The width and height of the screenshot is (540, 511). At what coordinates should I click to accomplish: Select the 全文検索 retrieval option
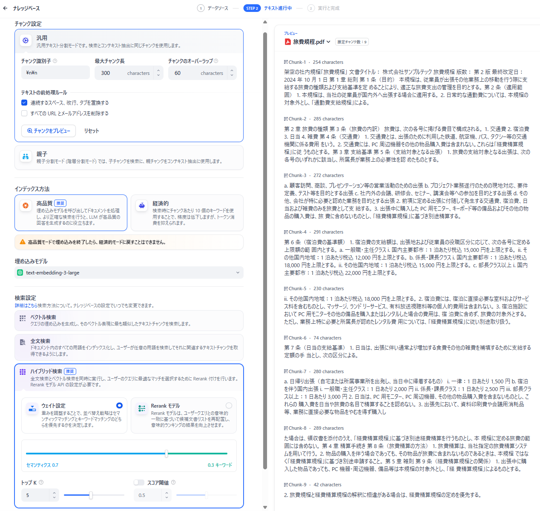(129, 347)
